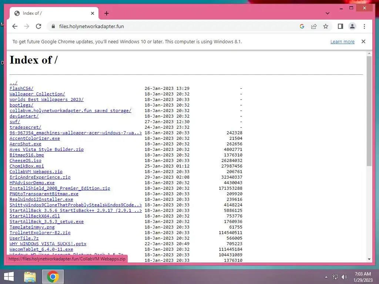
Task: Open swf/ folder link
Action: pyautogui.click(x=15, y=122)
